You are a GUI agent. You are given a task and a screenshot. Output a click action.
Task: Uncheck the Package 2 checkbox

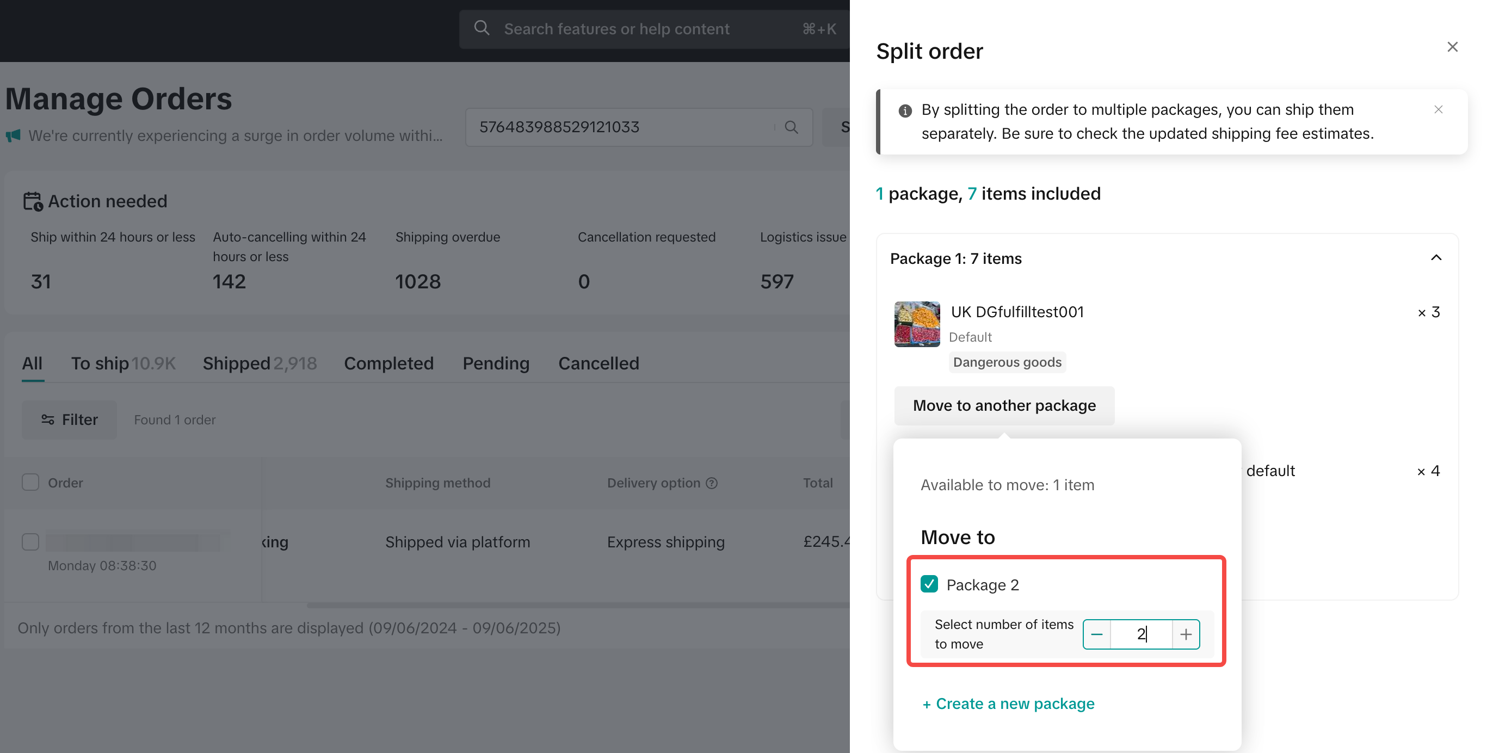(929, 584)
